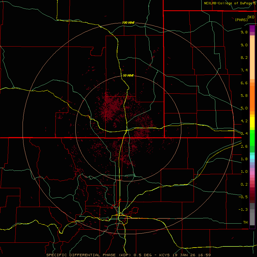Screen dimensions: 257x257
Task: Click the 8.2 scale value
Action: (x=244, y=57)
